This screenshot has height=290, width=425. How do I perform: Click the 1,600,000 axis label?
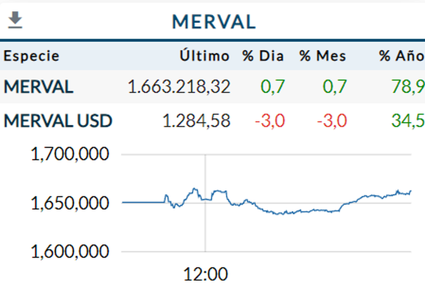click(x=70, y=252)
